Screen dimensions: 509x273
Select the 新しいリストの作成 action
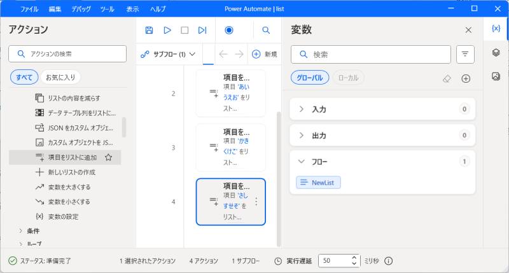[65, 172]
